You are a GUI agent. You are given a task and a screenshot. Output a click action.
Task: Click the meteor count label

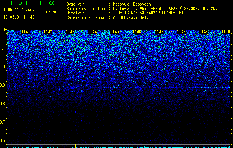53,11
